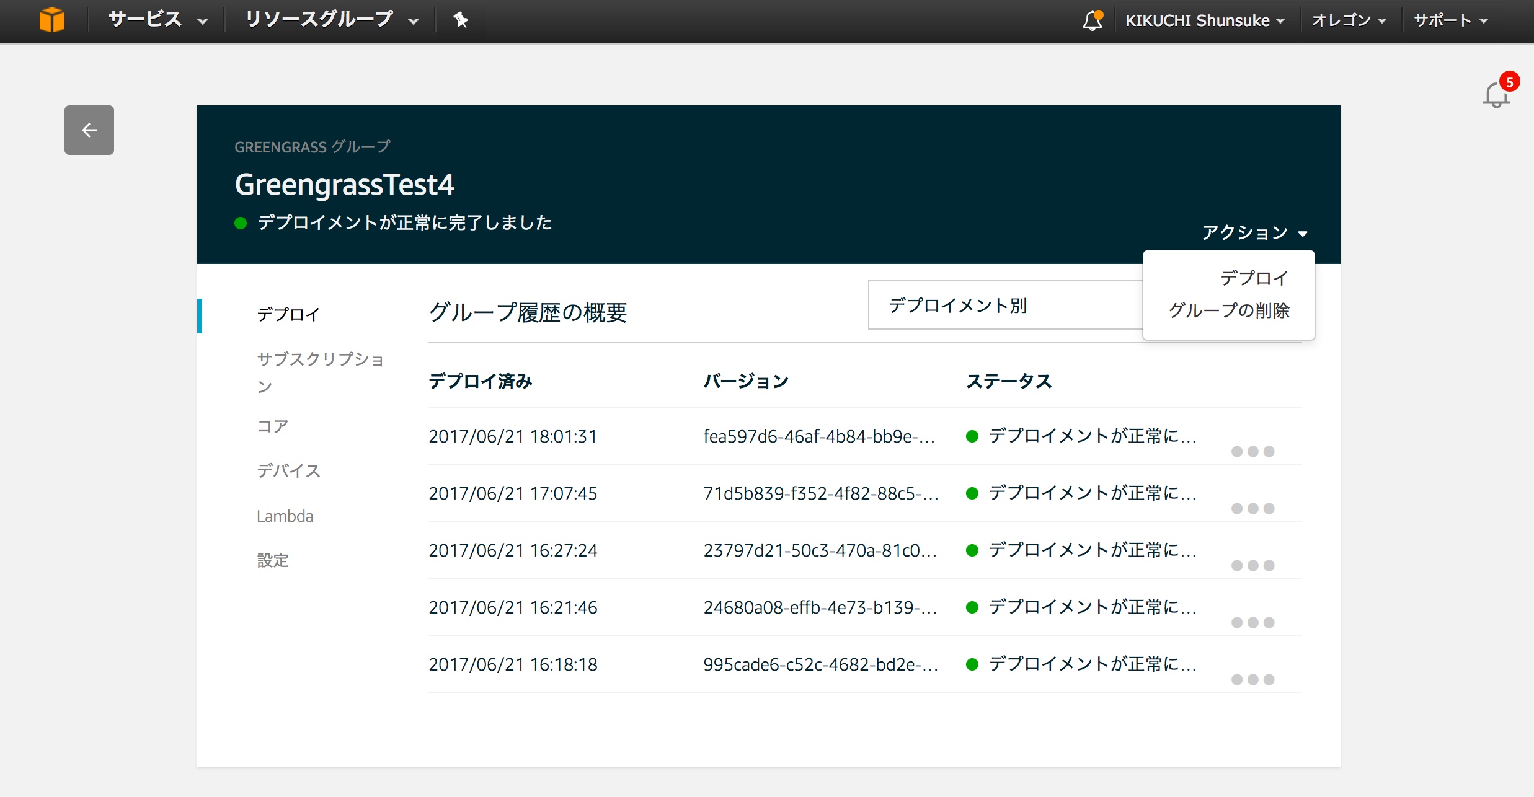
Task: Open the top bar alerts bell
Action: [x=1093, y=20]
